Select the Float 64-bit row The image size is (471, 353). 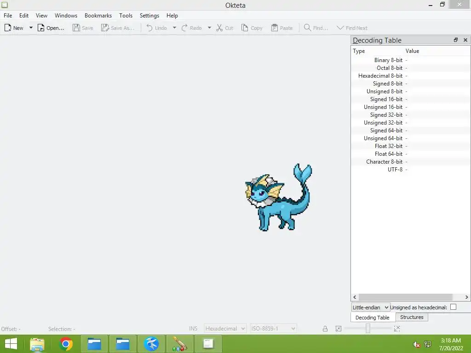411,154
